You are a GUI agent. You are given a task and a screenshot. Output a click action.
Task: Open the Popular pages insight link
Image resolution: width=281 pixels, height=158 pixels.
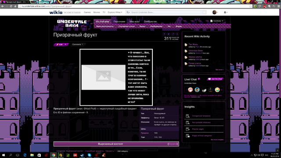[198, 129]
